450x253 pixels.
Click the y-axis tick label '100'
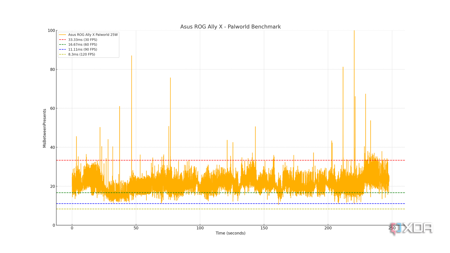coord(51,31)
